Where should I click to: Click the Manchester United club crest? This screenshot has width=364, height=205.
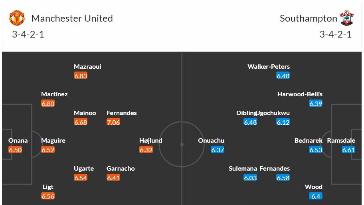point(17,18)
